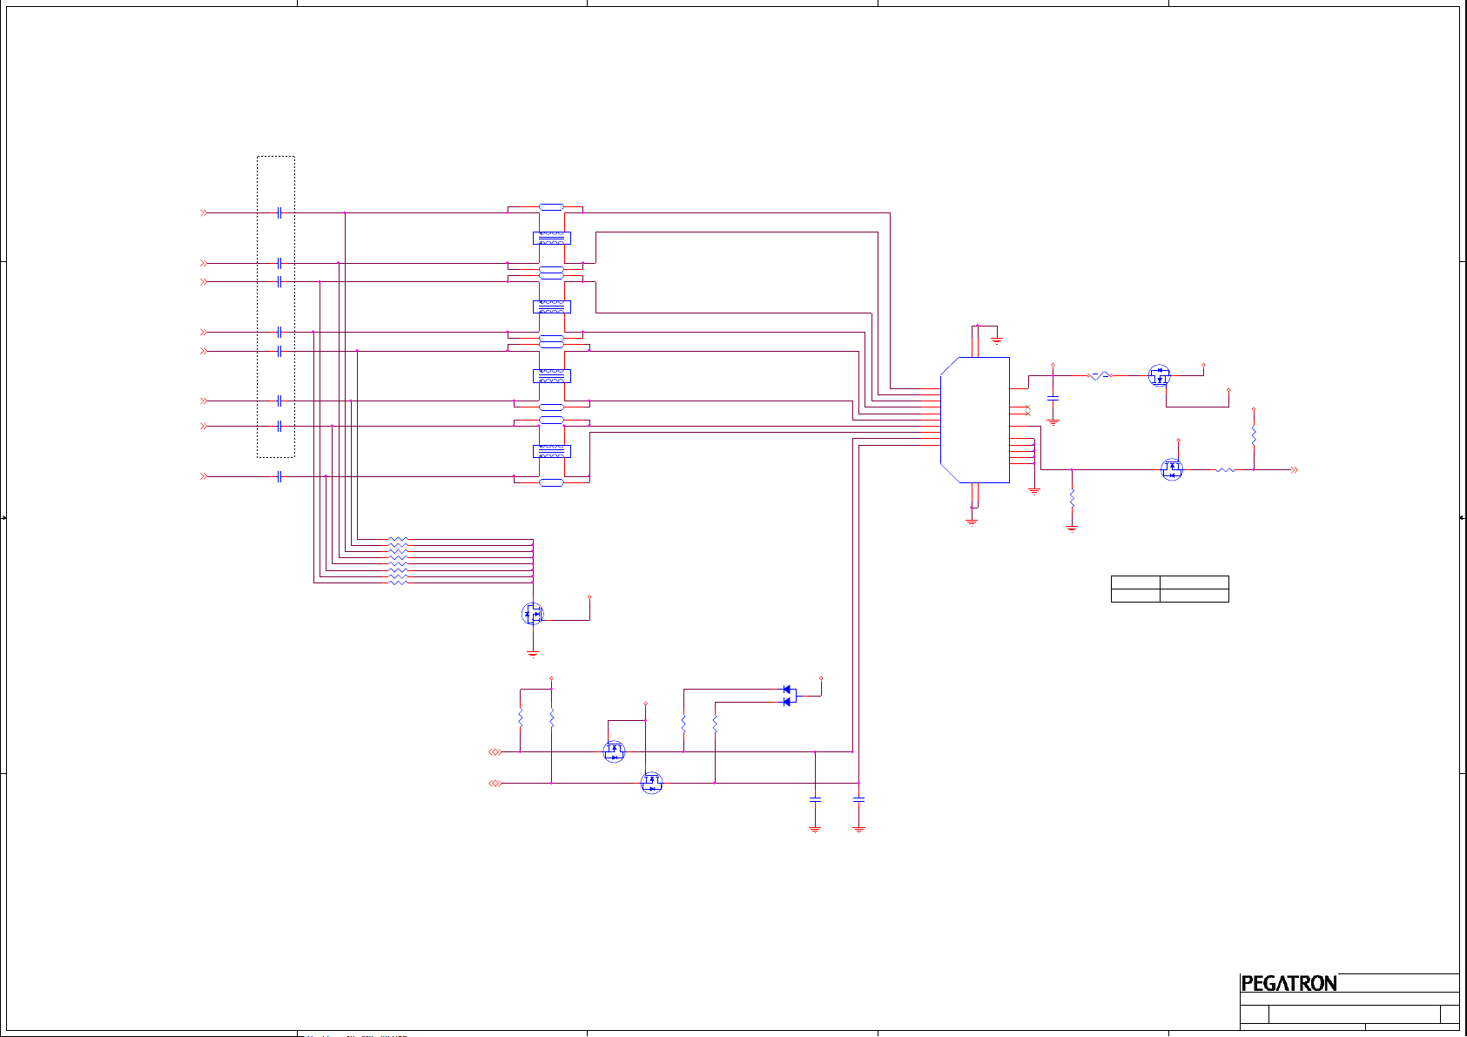Select the output port arrow at the far right
The image size is (1467, 1037).
point(1295,470)
